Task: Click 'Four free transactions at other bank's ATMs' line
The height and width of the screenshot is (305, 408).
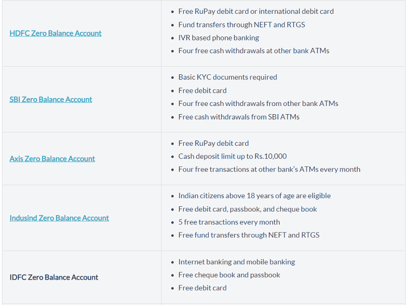Action: pyautogui.click(x=269, y=169)
